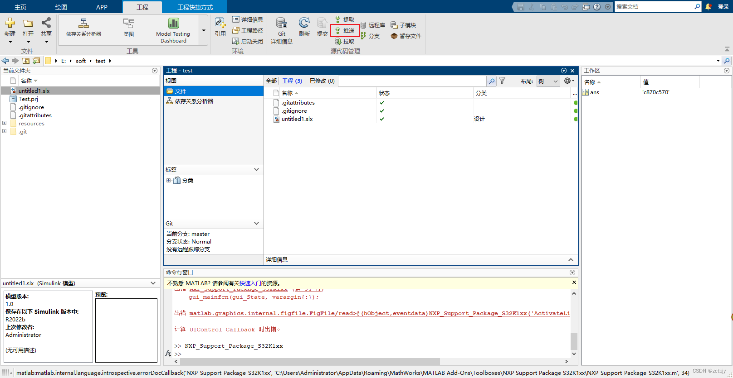Switch to the 工程快捷方式 tab
733x378 pixels.
pyautogui.click(x=195, y=7)
